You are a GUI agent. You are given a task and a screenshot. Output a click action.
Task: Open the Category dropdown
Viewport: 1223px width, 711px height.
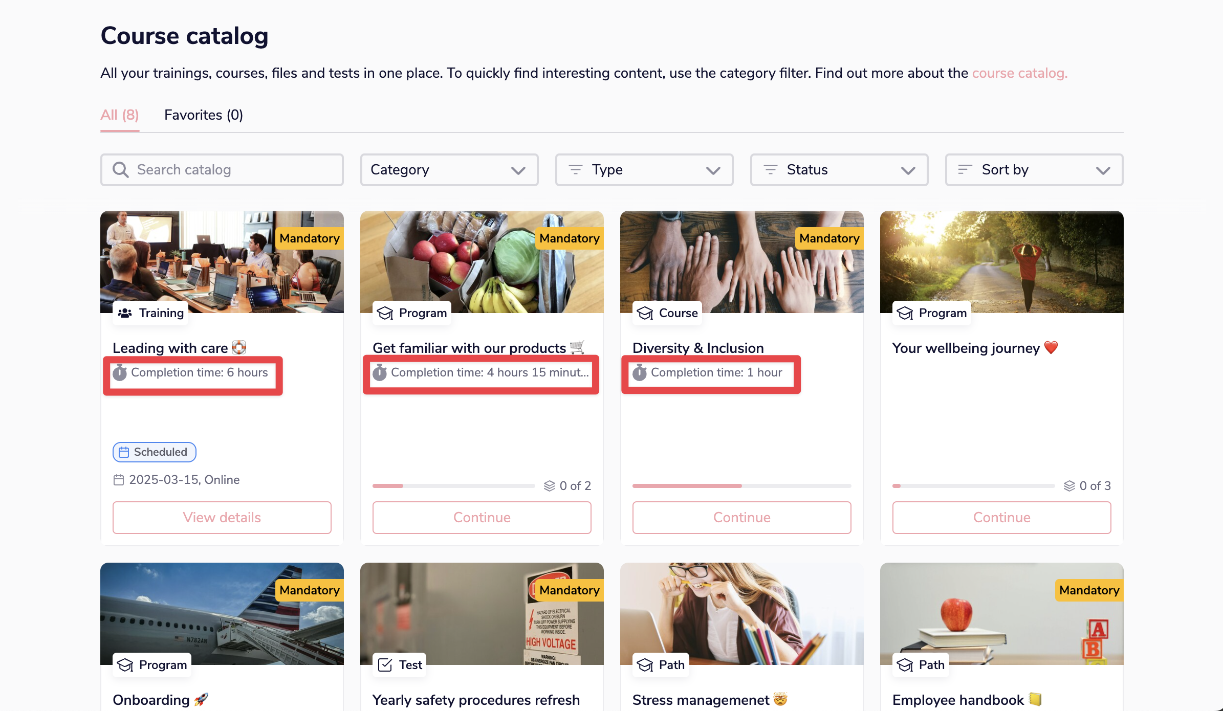tap(449, 170)
